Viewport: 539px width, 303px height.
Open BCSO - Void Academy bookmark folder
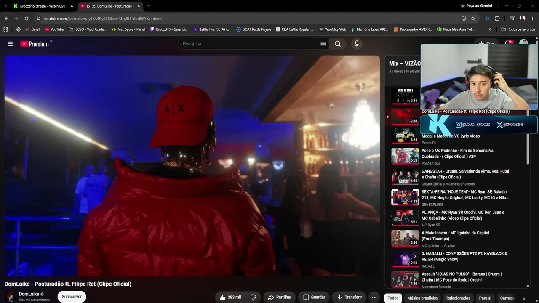click(88, 29)
